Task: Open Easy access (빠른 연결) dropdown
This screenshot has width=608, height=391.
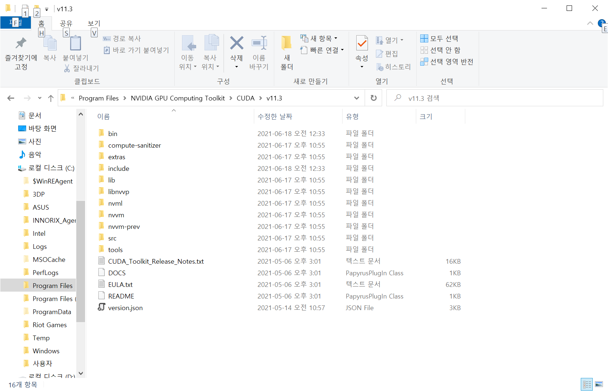Action: [x=322, y=50]
